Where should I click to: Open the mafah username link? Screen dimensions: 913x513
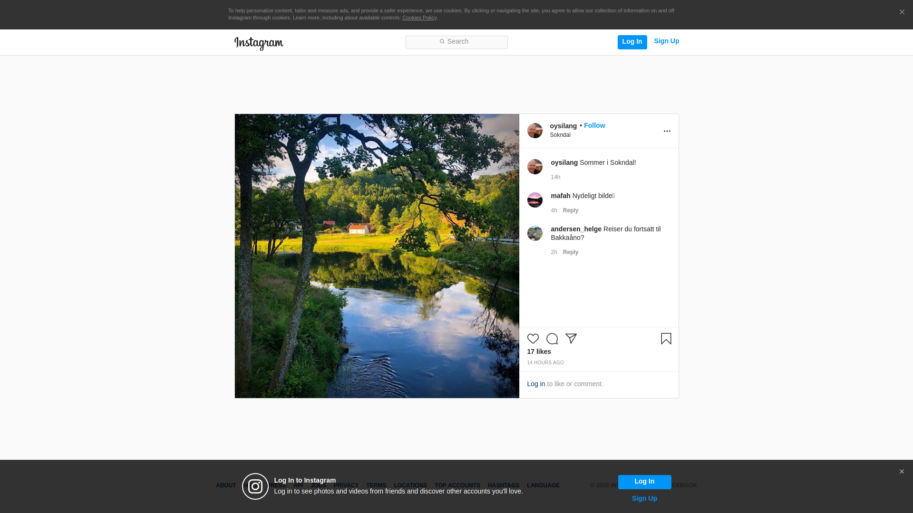(561, 196)
